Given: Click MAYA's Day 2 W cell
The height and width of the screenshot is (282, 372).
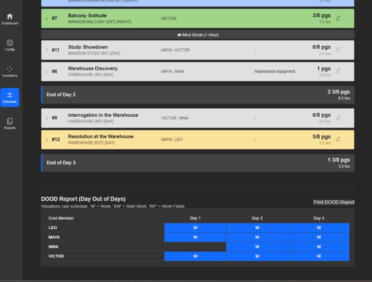Looking at the screenshot, I should coord(257,237).
